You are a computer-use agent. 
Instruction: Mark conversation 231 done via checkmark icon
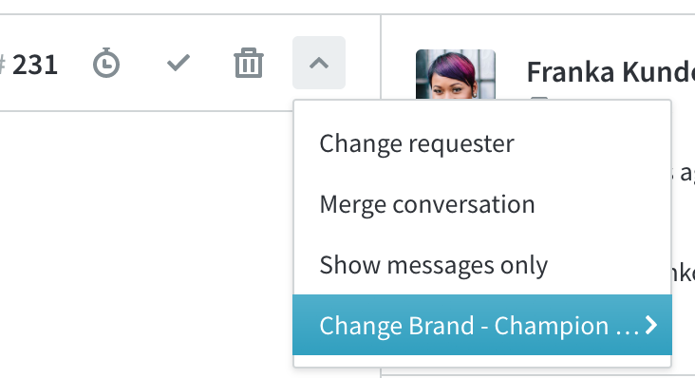[x=178, y=63]
